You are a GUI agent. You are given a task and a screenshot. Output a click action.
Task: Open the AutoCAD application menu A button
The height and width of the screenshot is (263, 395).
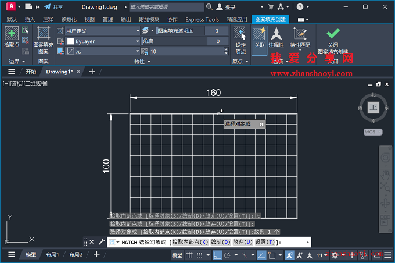point(11,6)
